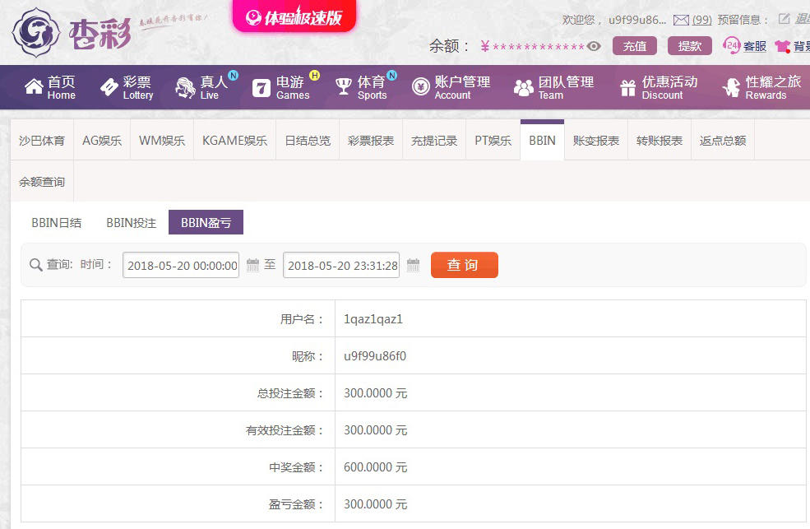Screen dimensions: 810x529
Task: Select the 沙巴体育 tab
Action: point(42,141)
